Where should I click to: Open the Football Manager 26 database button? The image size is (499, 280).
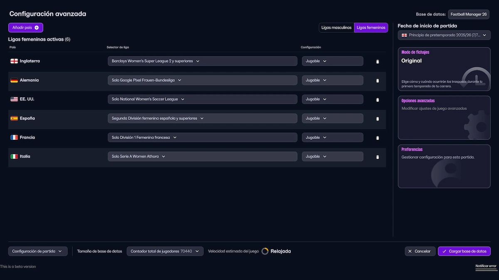click(469, 14)
